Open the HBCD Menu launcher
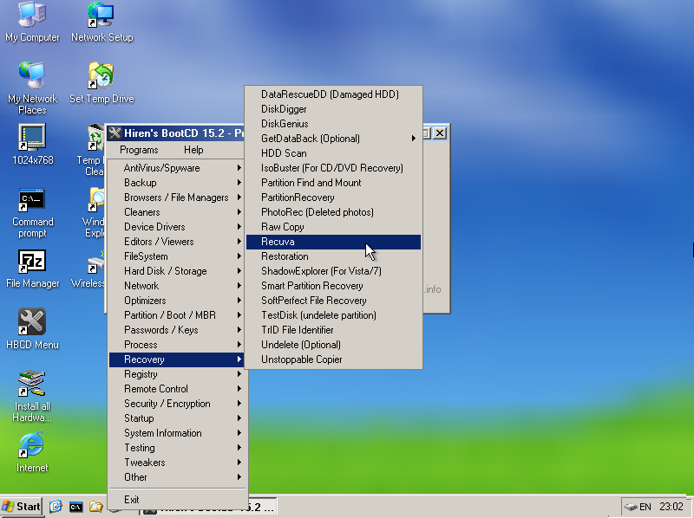 pyautogui.click(x=32, y=329)
